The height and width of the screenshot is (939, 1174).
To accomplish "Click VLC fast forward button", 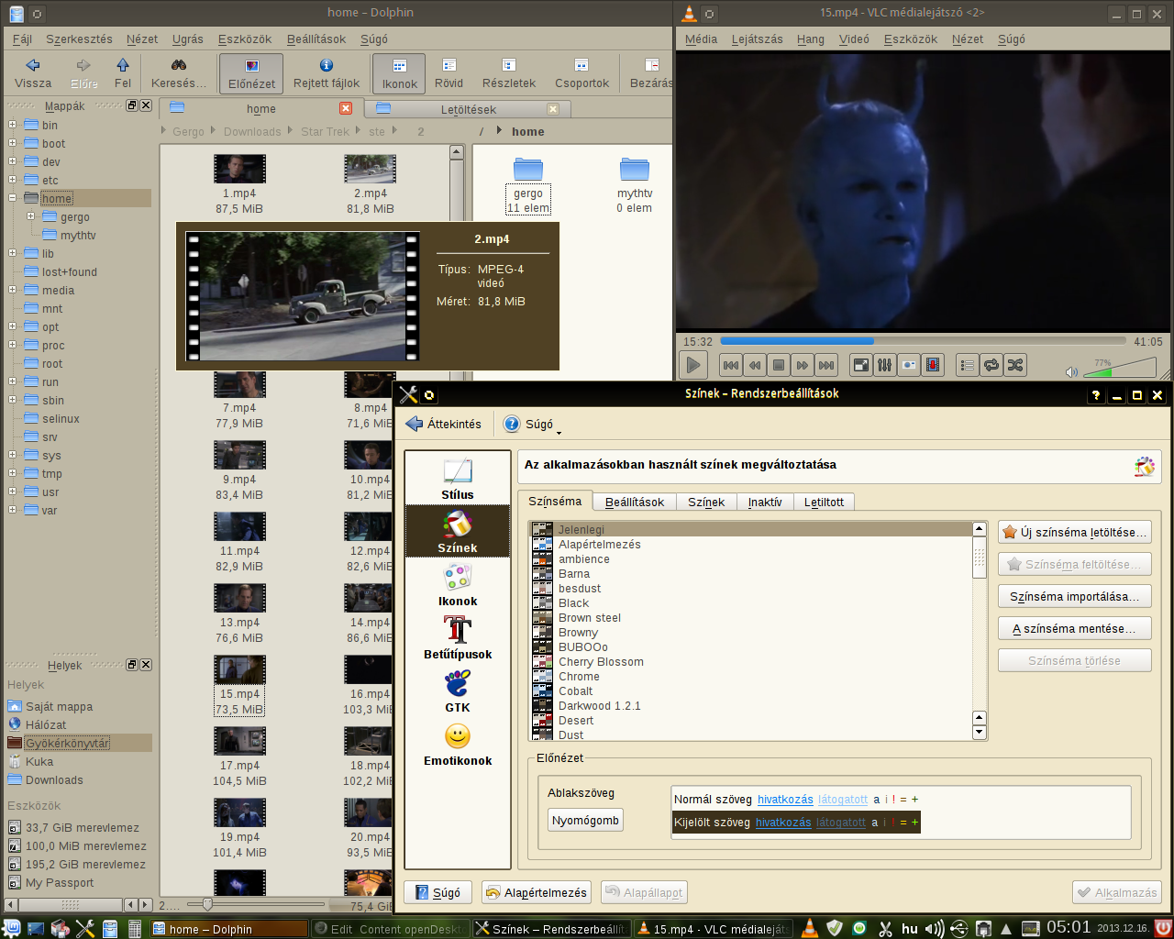I will pyautogui.click(x=803, y=365).
